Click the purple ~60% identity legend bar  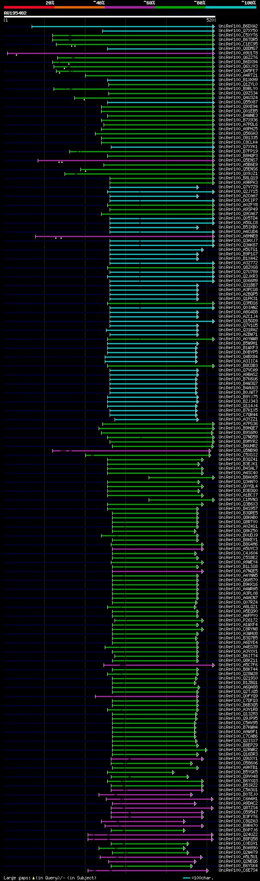[x=130, y=7]
